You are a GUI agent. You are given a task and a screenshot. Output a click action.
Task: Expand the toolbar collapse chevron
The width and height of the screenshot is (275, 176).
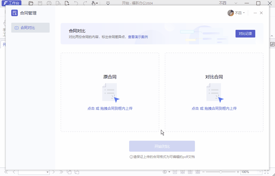[107, 3]
